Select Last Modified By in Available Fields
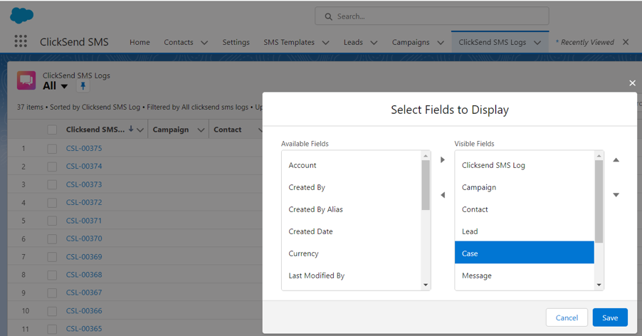Viewport: 642px width, 336px height. click(x=352, y=275)
